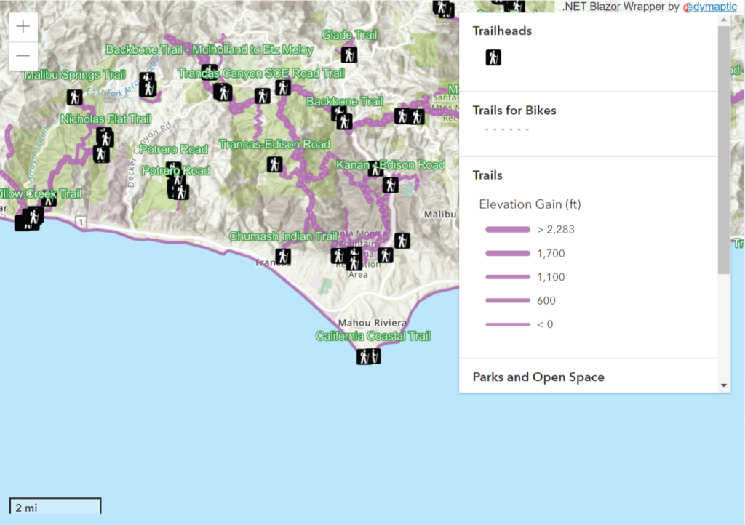The width and height of the screenshot is (745, 525).
Task: Click the trailhead icon below Kanan-Edison Road
Action: click(x=391, y=185)
